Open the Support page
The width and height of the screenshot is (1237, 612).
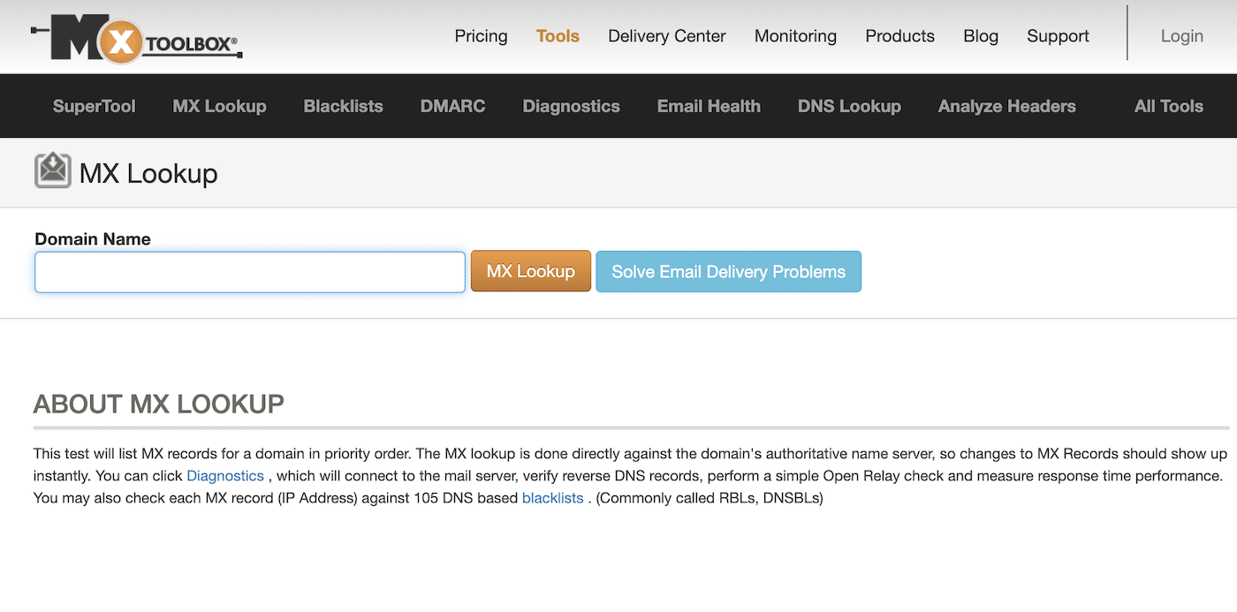pos(1058,36)
